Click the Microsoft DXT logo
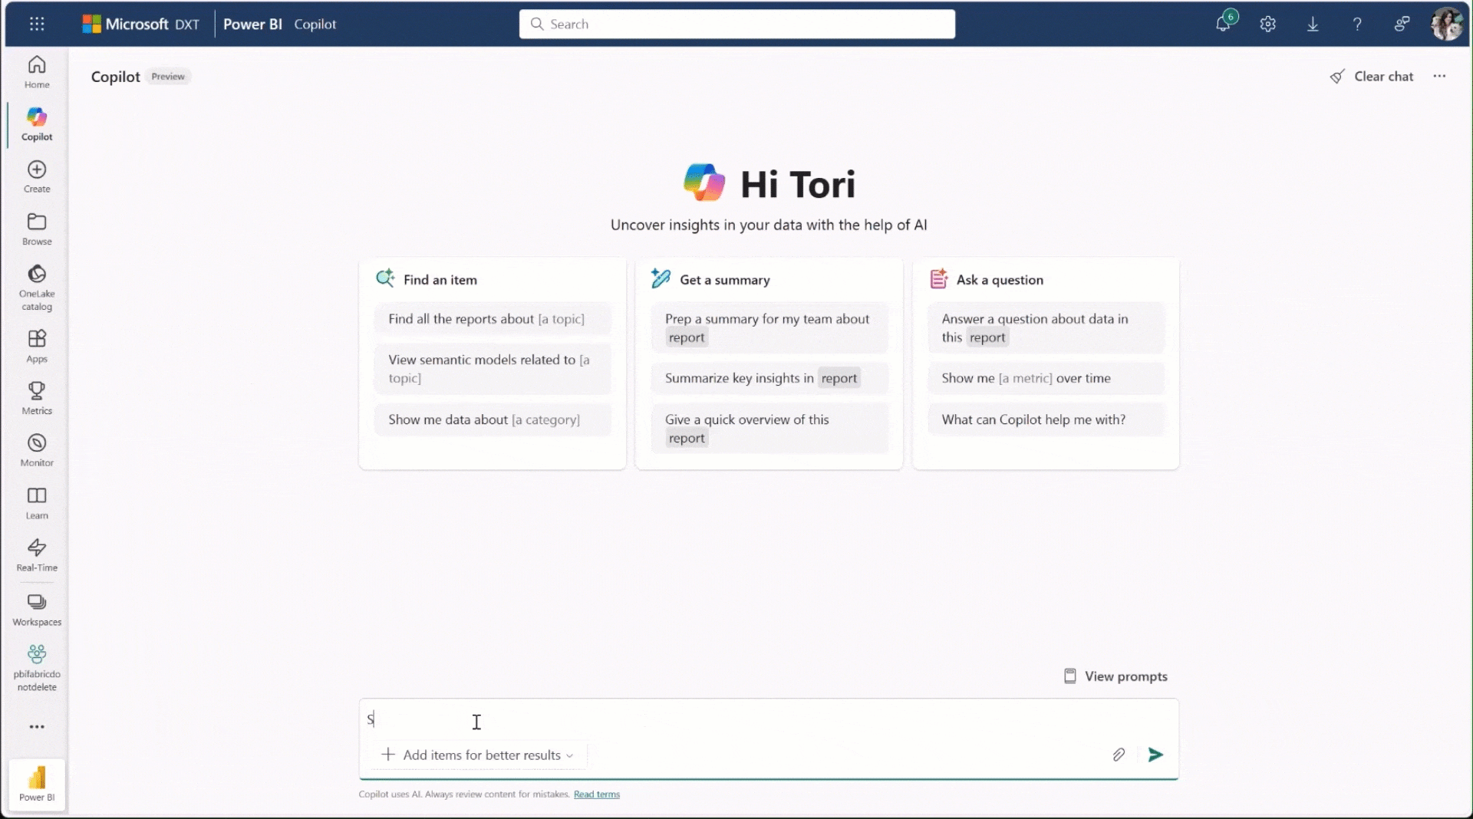 [140, 24]
